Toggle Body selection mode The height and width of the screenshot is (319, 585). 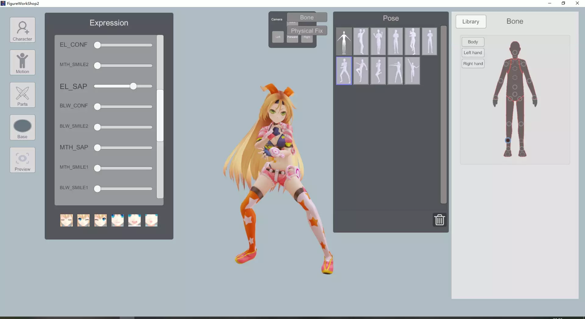pos(473,42)
